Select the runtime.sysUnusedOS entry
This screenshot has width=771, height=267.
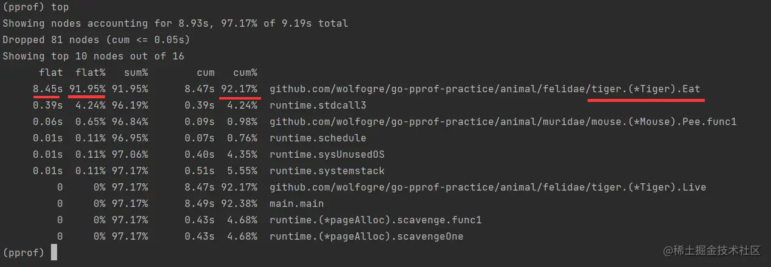pos(327,154)
